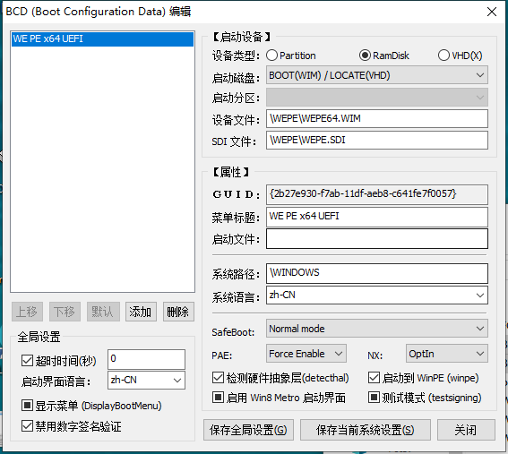Screen dimensions: 508x454
Task: Click the empty 启动文件 field
Action: coord(377,239)
